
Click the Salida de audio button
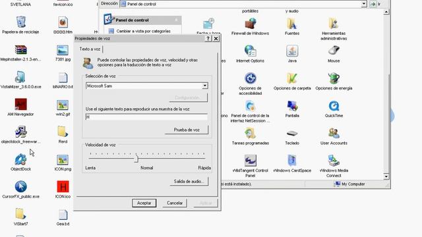(x=189, y=182)
